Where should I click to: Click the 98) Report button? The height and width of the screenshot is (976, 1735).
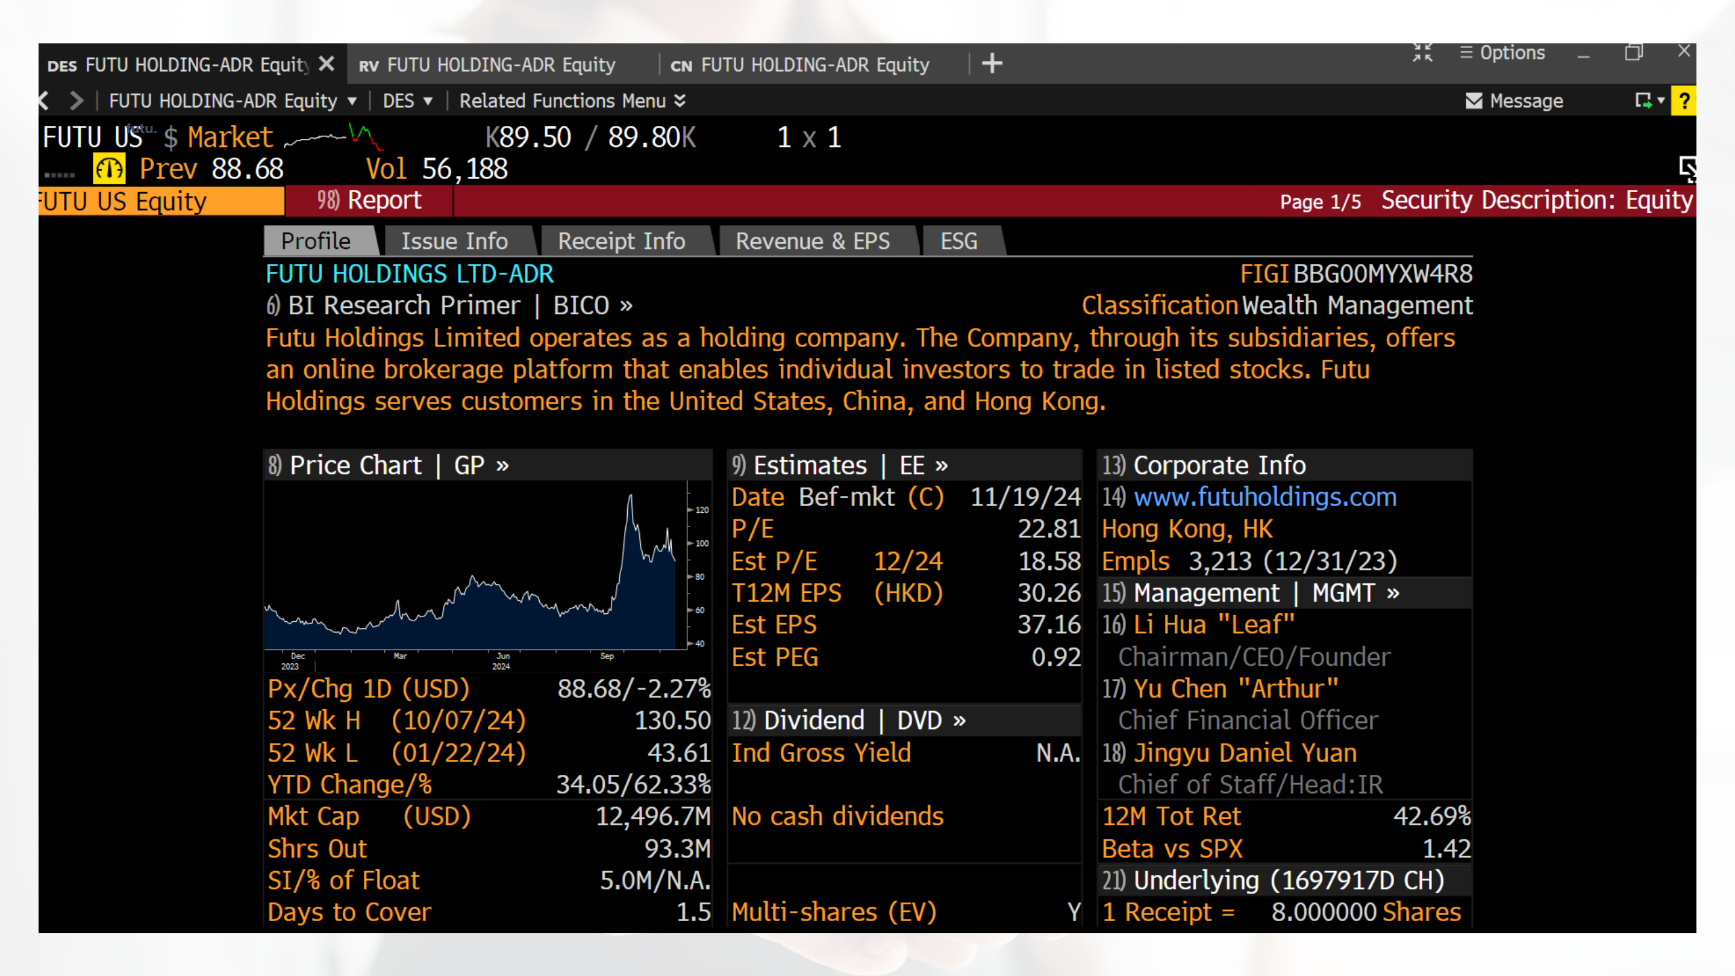[x=369, y=201]
